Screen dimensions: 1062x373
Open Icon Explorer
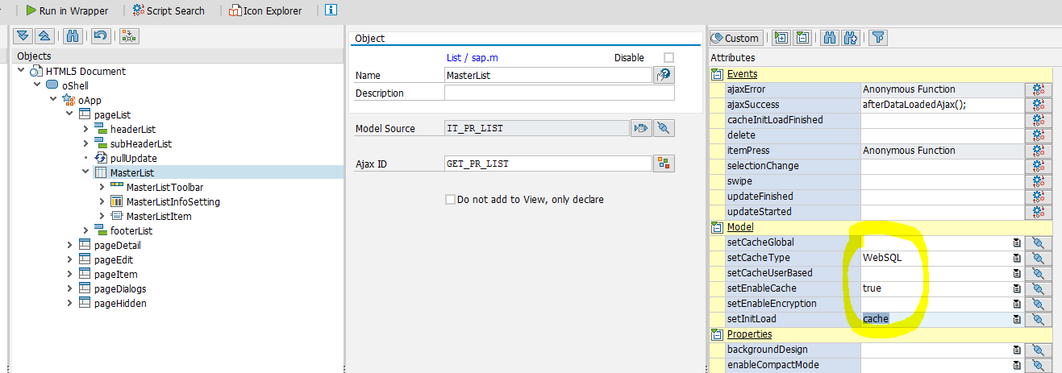tap(266, 10)
